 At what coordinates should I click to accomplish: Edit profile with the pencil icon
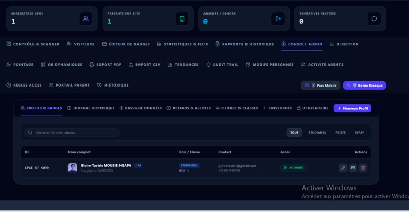click(x=343, y=168)
